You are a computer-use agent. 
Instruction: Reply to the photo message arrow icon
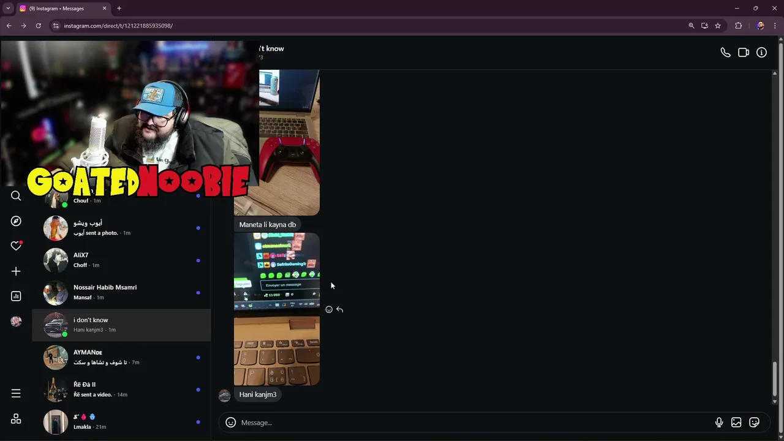pyautogui.click(x=340, y=310)
